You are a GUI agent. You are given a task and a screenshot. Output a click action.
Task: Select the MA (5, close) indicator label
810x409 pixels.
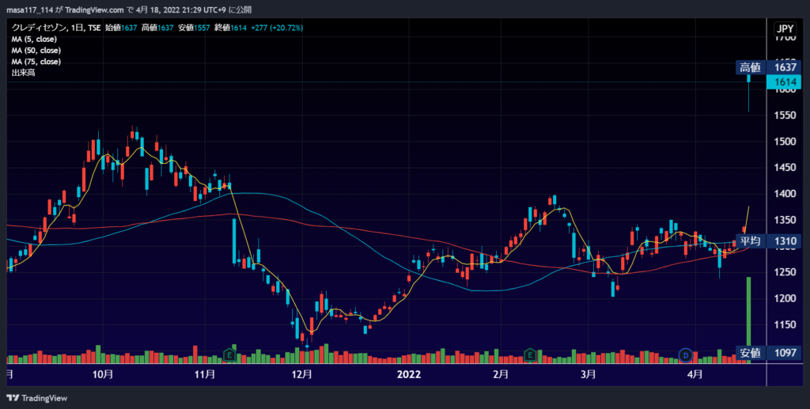tap(34, 40)
